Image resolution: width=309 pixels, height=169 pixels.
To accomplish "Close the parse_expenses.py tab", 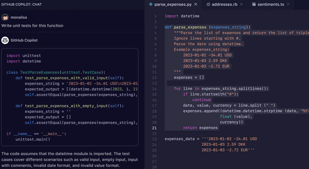I will coord(196,4).
